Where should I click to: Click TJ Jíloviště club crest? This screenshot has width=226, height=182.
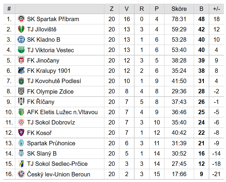[21, 29]
